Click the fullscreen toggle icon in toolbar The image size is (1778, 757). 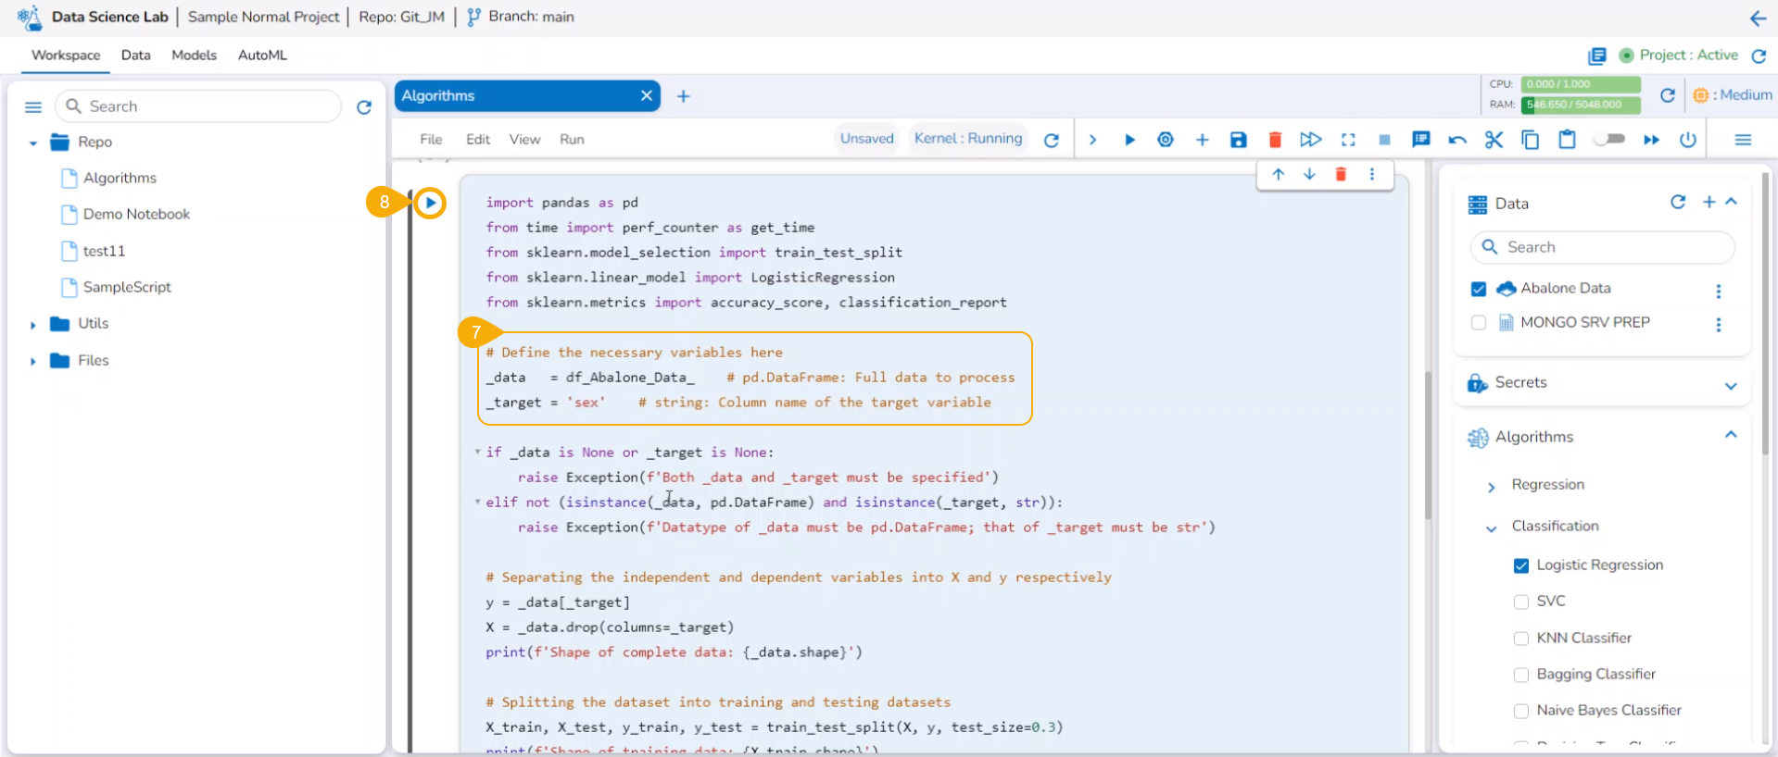pyautogui.click(x=1348, y=140)
